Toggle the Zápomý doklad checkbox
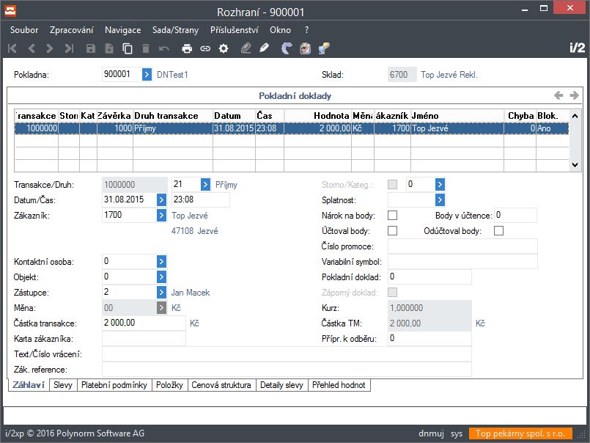 tap(392, 292)
